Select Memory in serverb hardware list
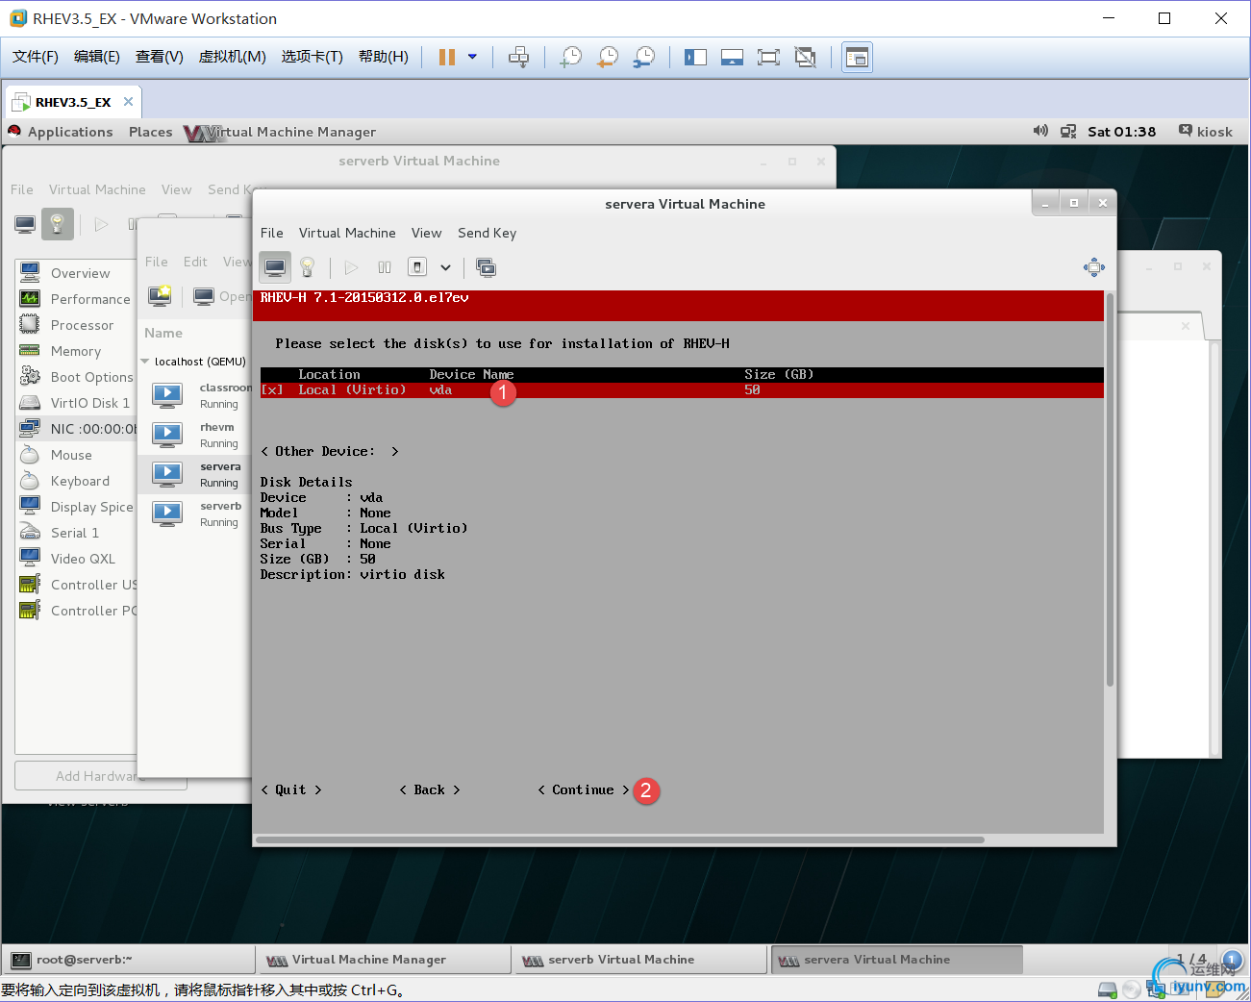The image size is (1251, 1002). [77, 351]
